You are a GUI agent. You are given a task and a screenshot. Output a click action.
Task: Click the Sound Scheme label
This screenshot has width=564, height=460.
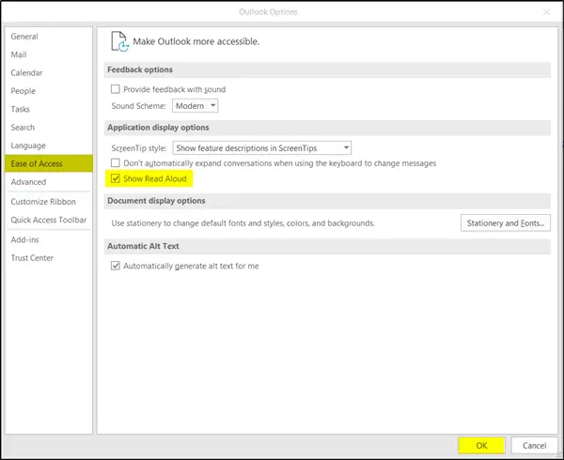click(138, 106)
